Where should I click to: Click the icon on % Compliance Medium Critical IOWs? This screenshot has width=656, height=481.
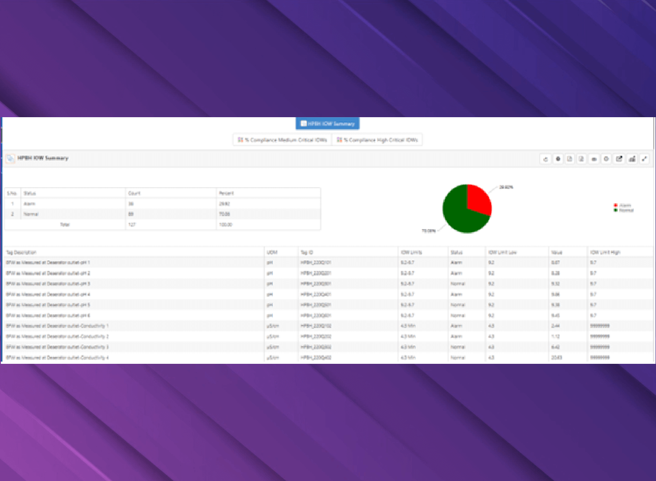pyautogui.click(x=240, y=140)
